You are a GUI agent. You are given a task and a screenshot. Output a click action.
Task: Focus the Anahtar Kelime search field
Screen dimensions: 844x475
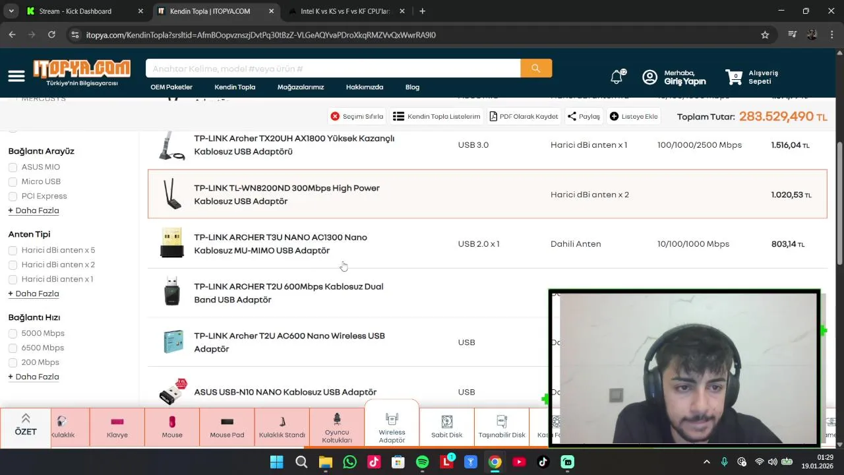click(x=333, y=69)
